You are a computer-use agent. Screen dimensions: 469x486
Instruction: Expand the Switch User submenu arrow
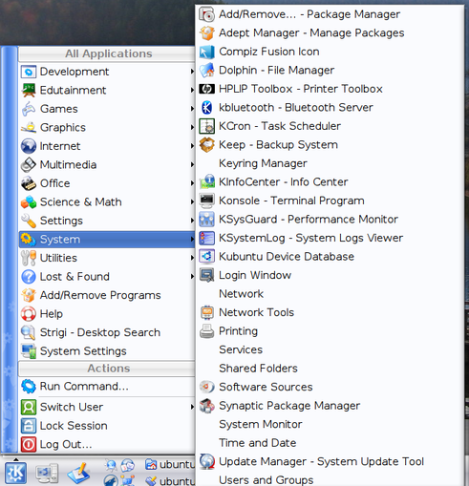pyautogui.click(x=192, y=407)
